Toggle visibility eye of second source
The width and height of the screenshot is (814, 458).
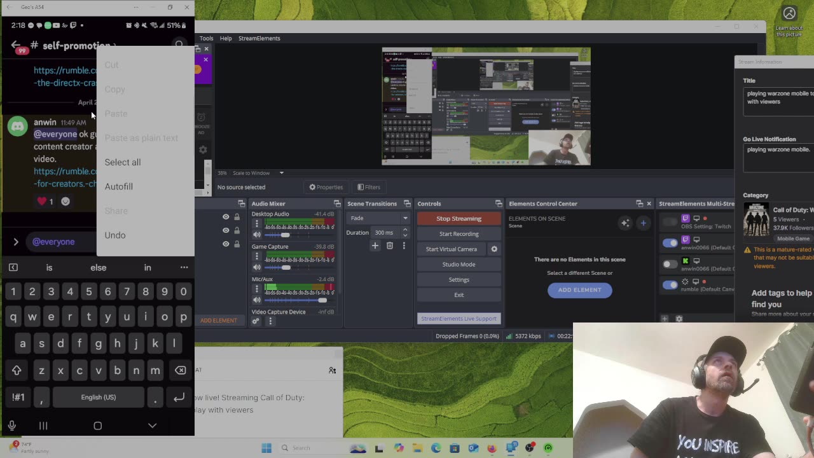(x=226, y=230)
